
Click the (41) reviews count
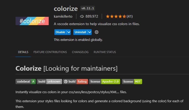point(129,16)
